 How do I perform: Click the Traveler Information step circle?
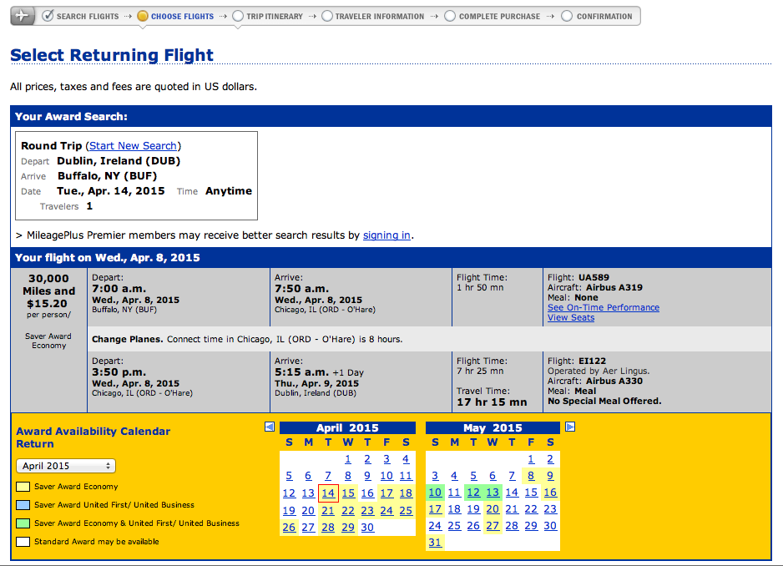[x=327, y=16]
